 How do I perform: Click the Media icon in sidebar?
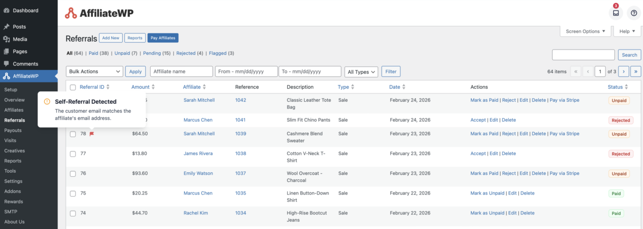tap(6, 39)
